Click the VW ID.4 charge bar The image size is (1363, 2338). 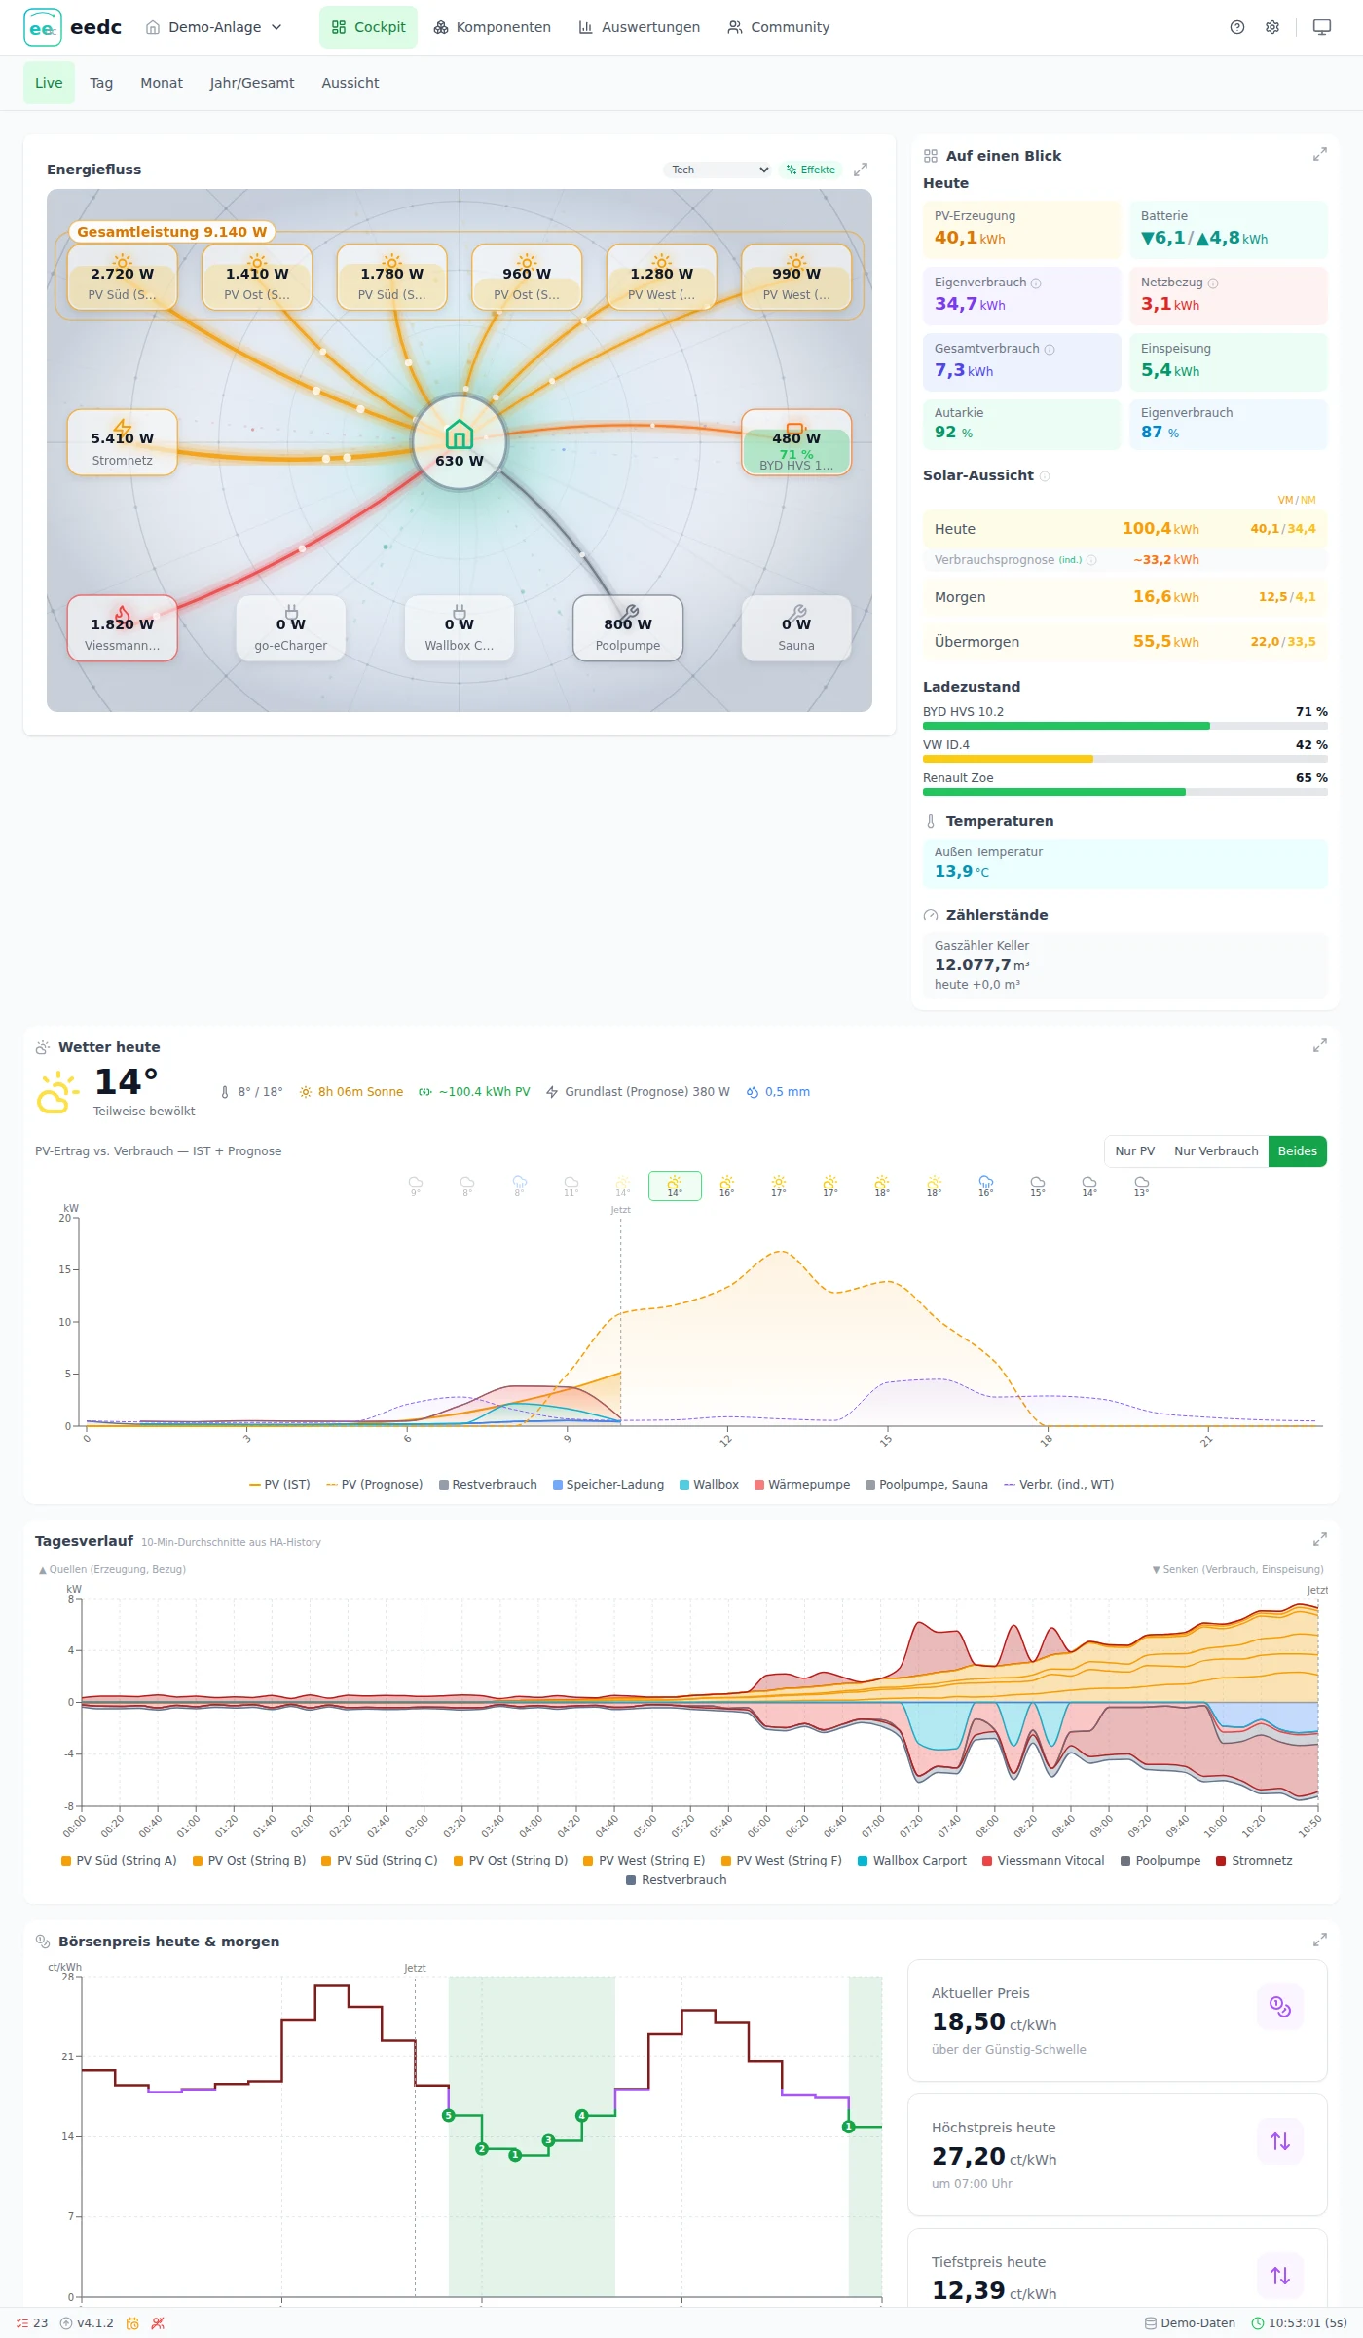(x=1125, y=759)
